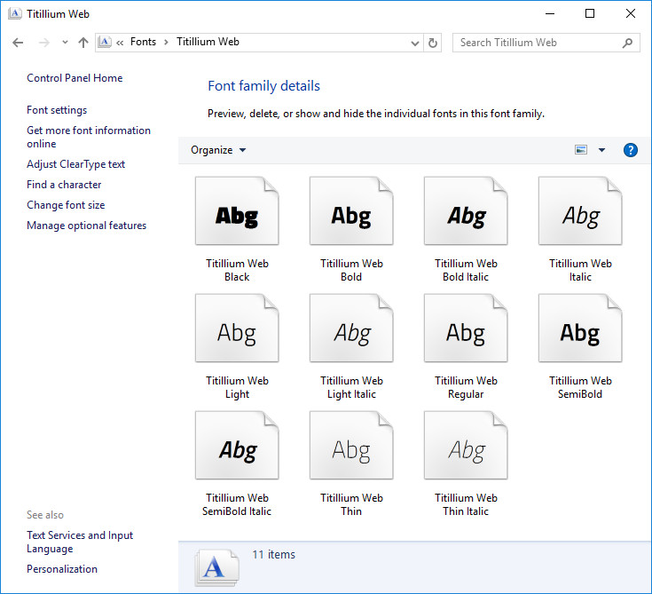Screen dimensions: 652x594
Task: Select the Titillium Web Bold Italic font icon
Action: click(x=466, y=211)
